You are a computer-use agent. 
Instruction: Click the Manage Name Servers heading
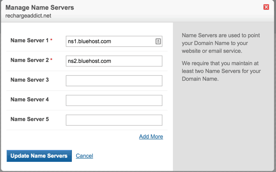[x=40, y=7]
